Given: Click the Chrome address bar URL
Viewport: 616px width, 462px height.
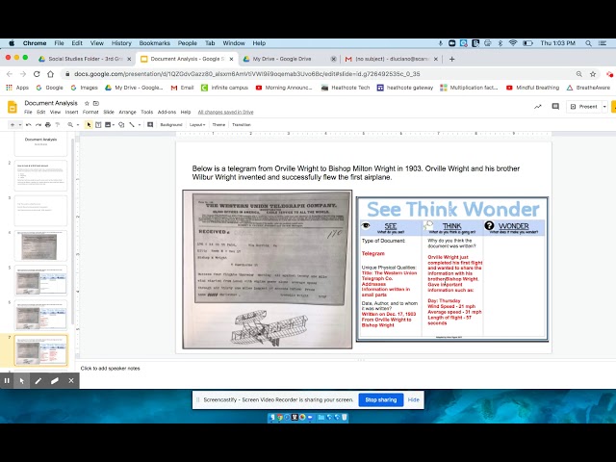Looking at the screenshot, I should (x=247, y=74).
